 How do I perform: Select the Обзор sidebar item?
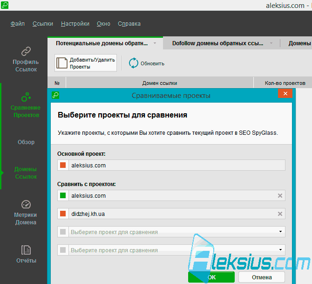point(26,142)
